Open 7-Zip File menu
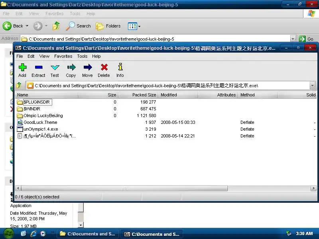Image resolution: width=319 pixels, height=239 pixels. [x=20, y=56]
